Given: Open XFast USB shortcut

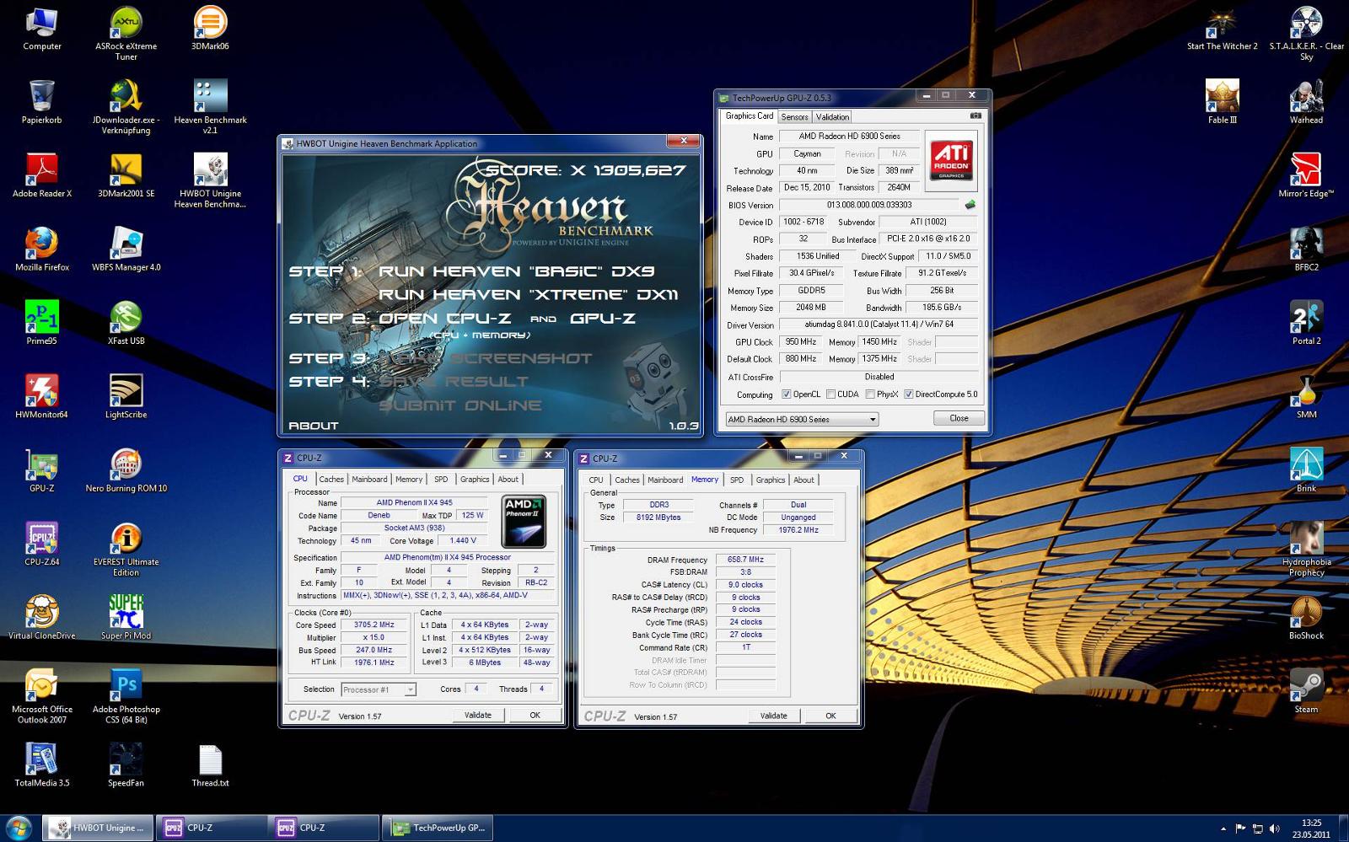Looking at the screenshot, I should pos(126,323).
